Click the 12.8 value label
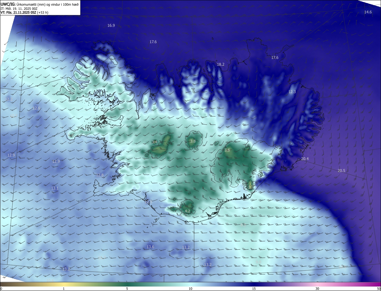 tap(100, 175)
